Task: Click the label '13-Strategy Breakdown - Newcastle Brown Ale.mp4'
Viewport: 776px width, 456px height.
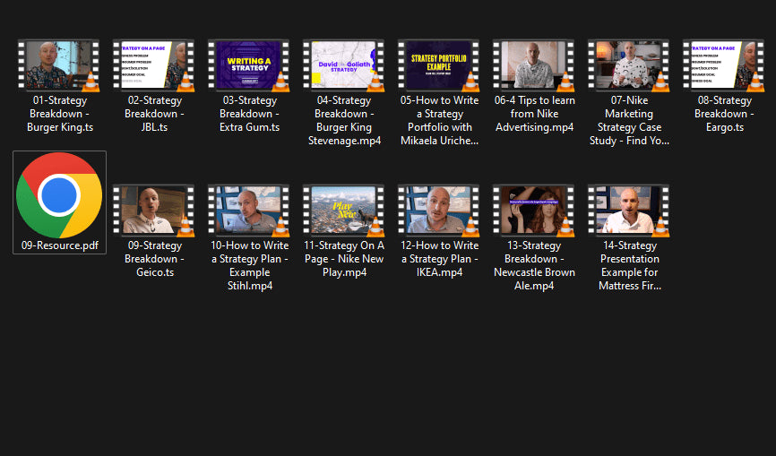Action: point(534,265)
